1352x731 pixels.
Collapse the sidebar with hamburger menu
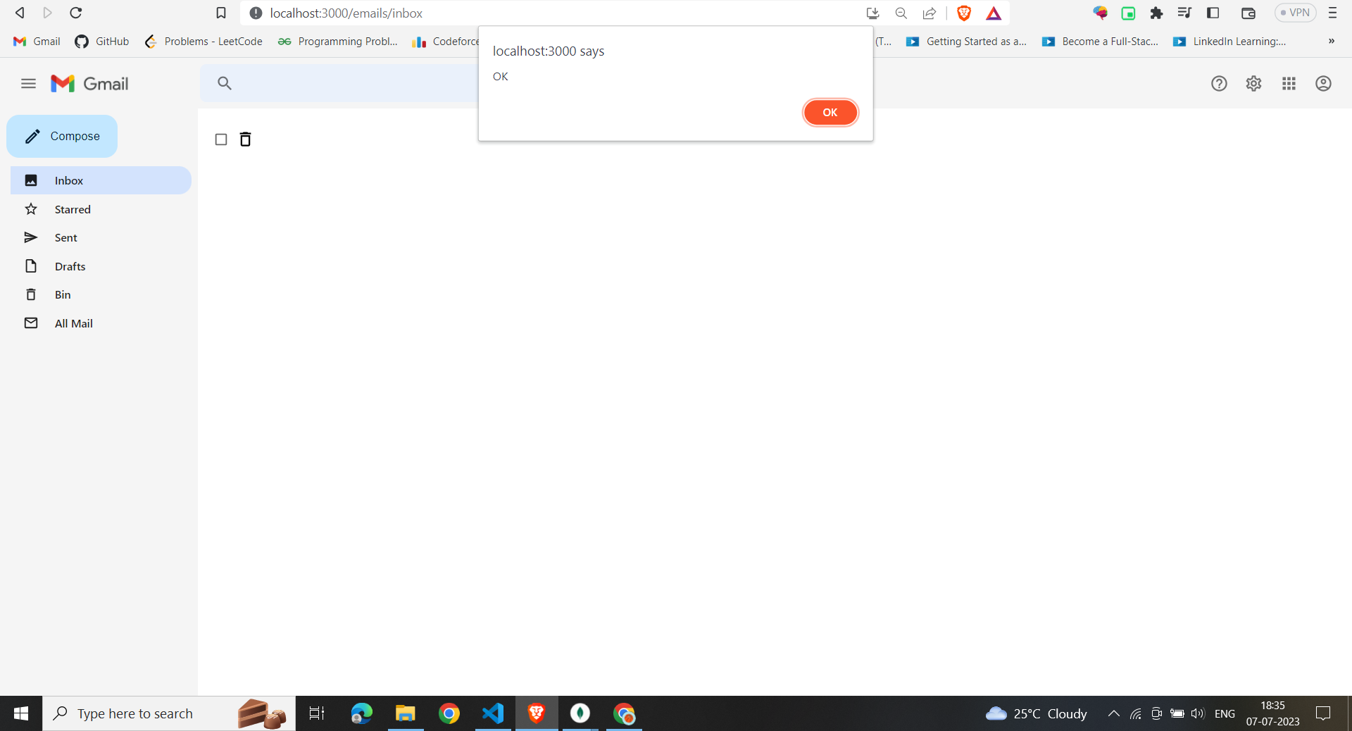(28, 83)
